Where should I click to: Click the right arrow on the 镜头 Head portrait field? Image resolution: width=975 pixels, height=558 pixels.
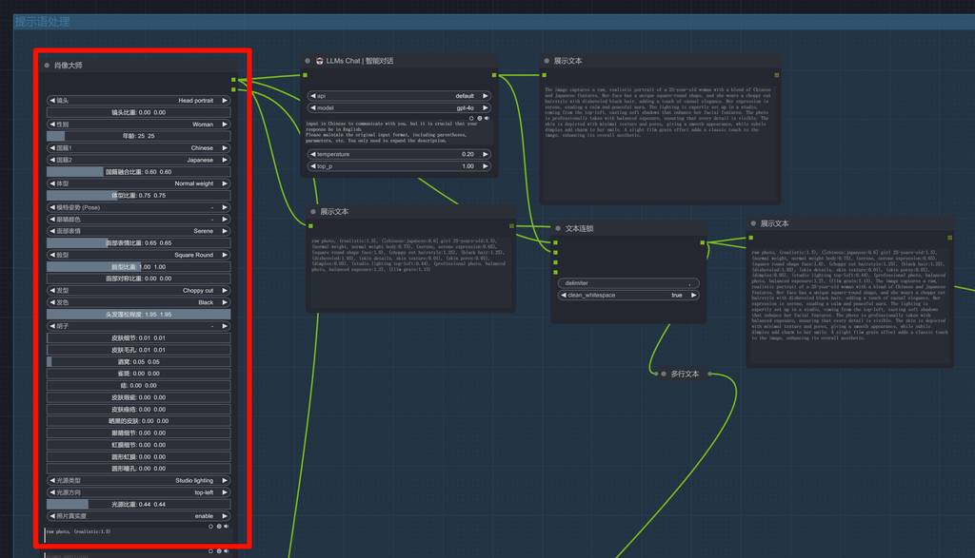click(x=225, y=100)
